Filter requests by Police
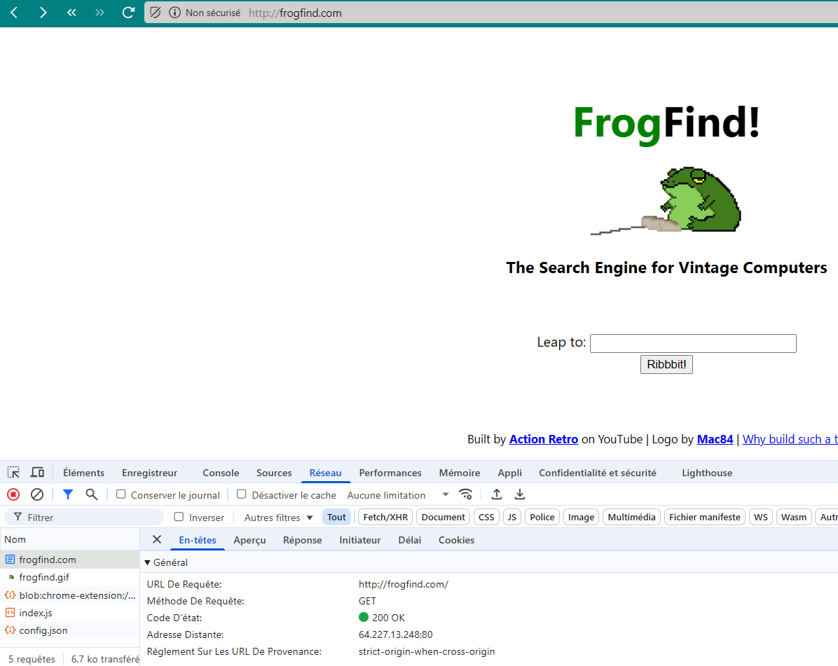838x666 pixels. (x=542, y=517)
